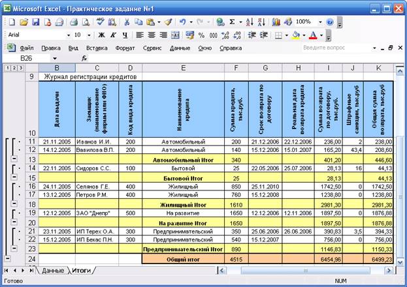Align cell text left
407x287 pixels.
[140, 35]
